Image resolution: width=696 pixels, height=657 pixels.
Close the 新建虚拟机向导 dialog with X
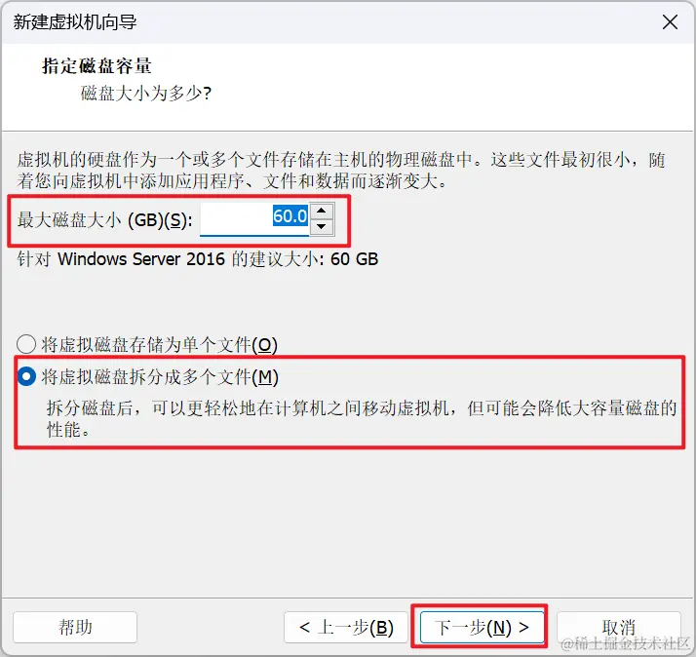pos(670,21)
